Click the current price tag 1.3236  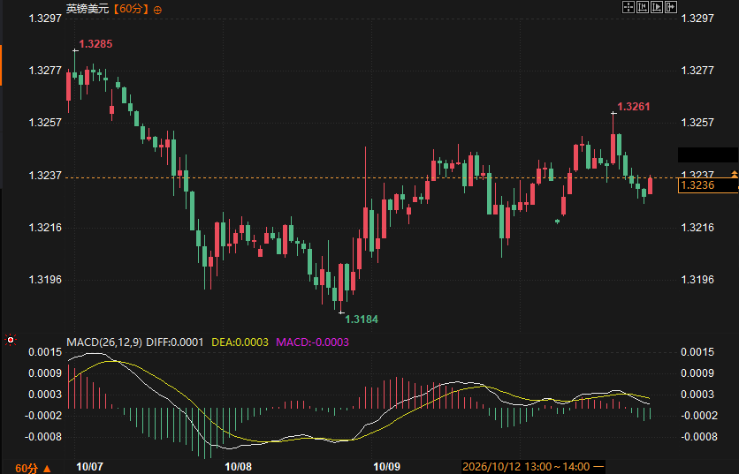[707, 185]
